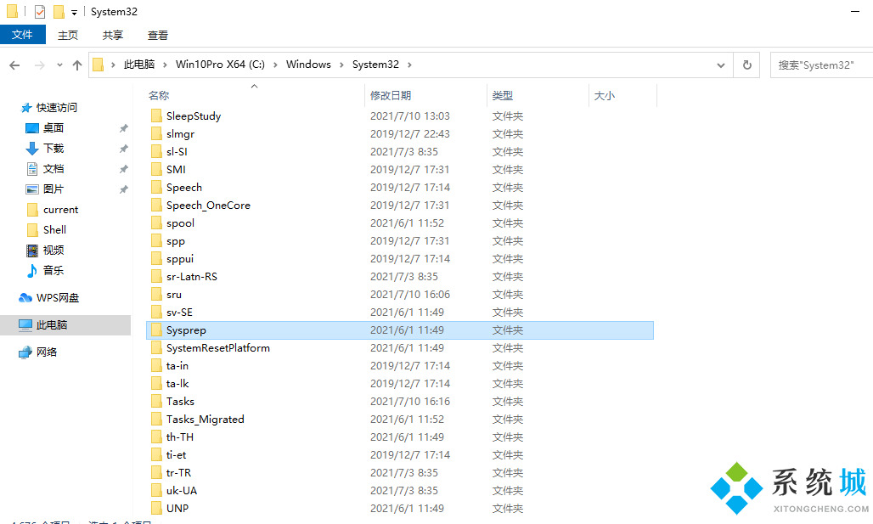The width and height of the screenshot is (873, 524).
Task: Select the sppui folder icon
Action: coord(156,258)
